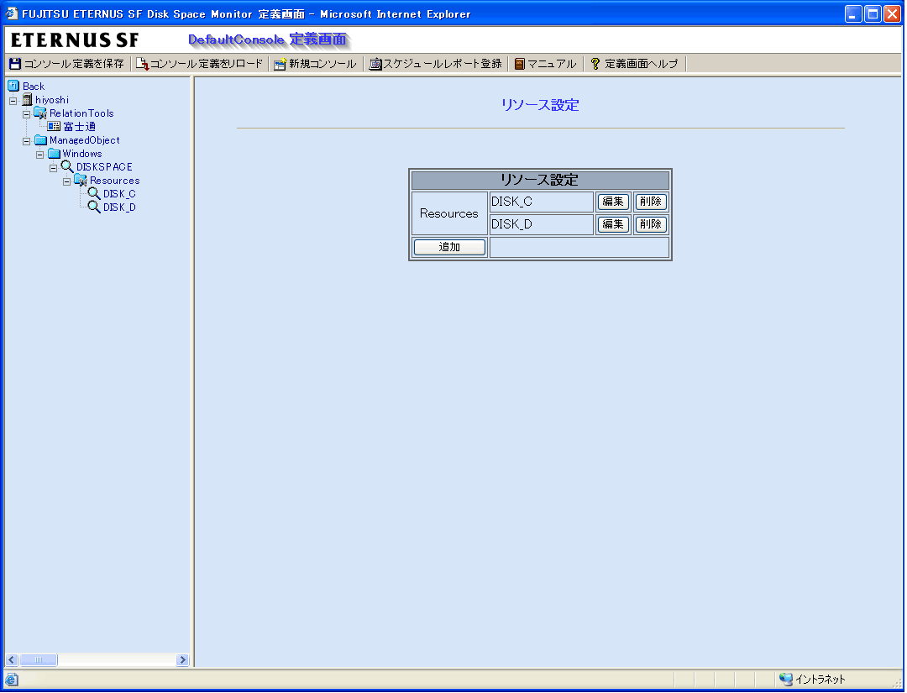This screenshot has width=907, height=693.
Task: Click the reload console definition icon
Action: [142, 64]
